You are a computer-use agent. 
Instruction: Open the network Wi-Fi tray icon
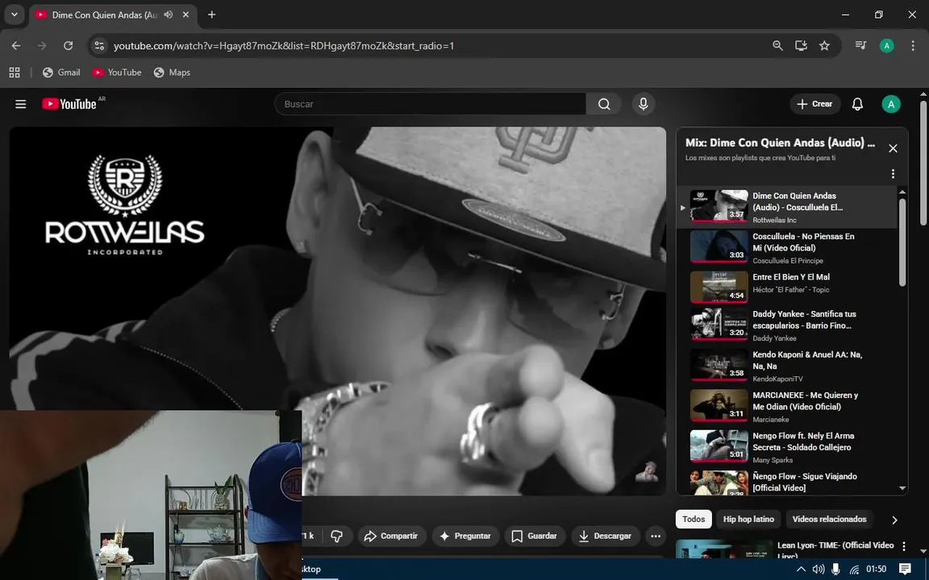coord(854,570)
